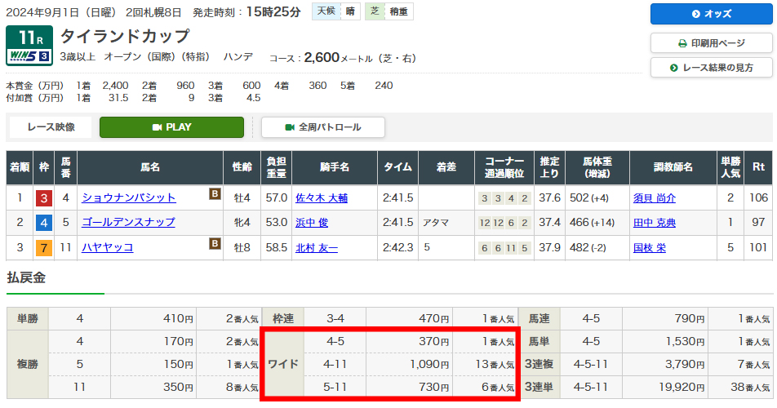This screenshot has width=777, height=408.
Task: Open the 全周パトロール patrol video
Action: click(x=322, y=127)
